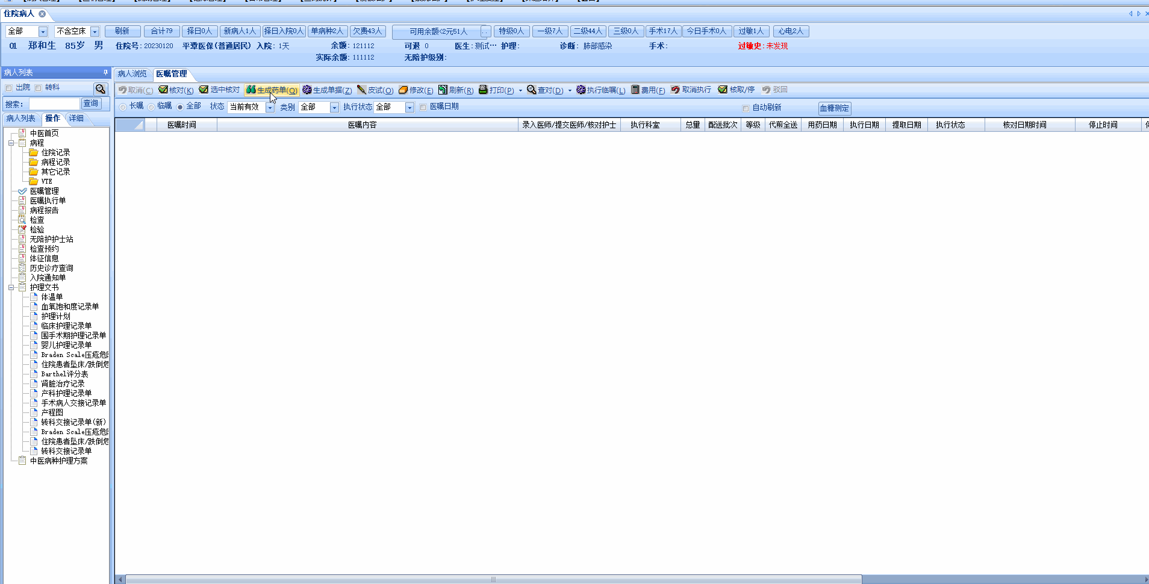Select the 操作 sub-tab
1149x584 pixels.
pyautogui.click(x=52, y=118)
